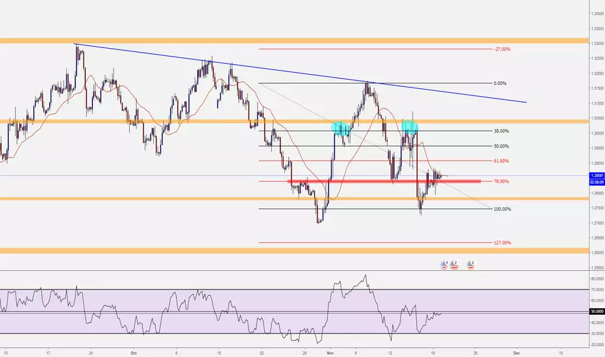Click the 02:08:09 bar countdown label
This screenshot has height=357, width=605.
coord(597,182)
